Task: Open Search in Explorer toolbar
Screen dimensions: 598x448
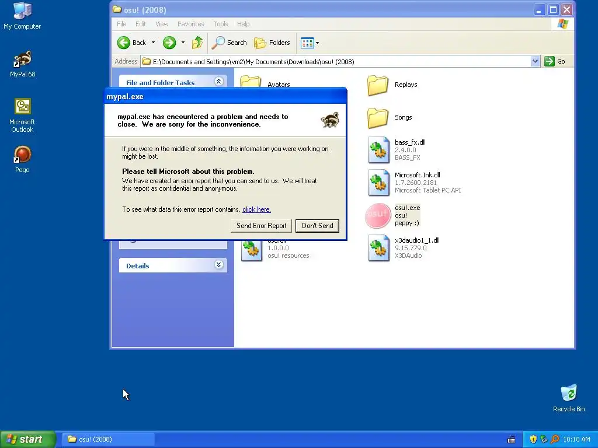Action: [230, 43]
